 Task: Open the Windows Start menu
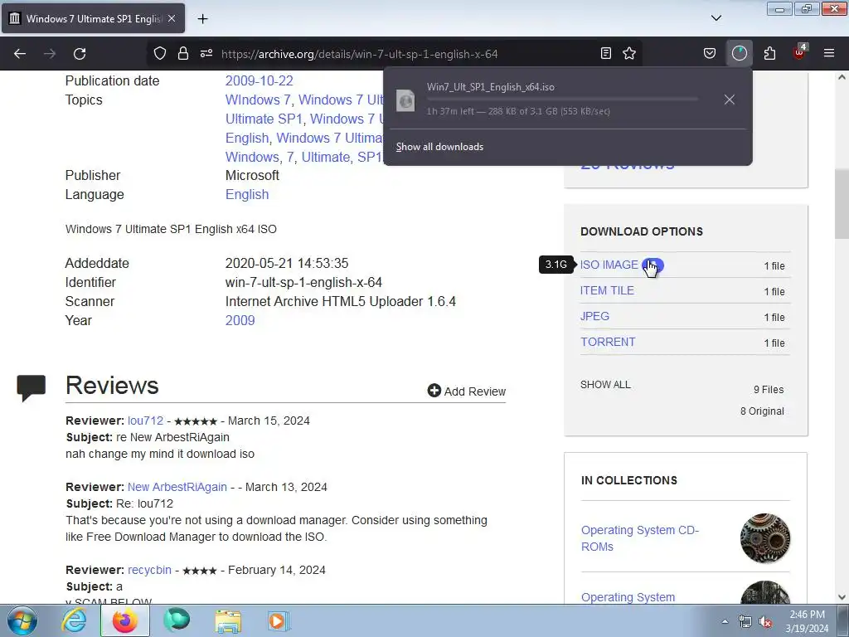(22, 620)
